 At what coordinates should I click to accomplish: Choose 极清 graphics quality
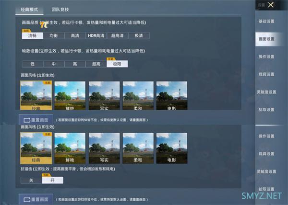tap(139, 35)
